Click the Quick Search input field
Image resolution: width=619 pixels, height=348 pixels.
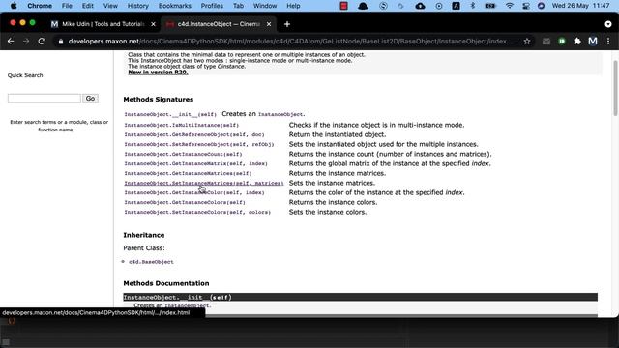coord(44,99)
